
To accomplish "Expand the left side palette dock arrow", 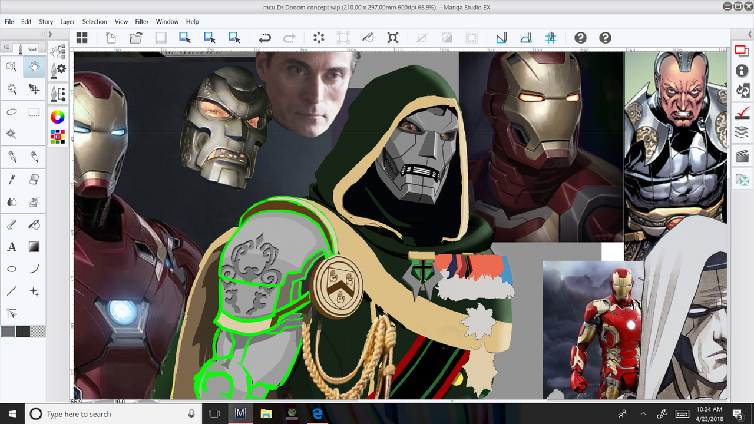I will tap(51, 34).
